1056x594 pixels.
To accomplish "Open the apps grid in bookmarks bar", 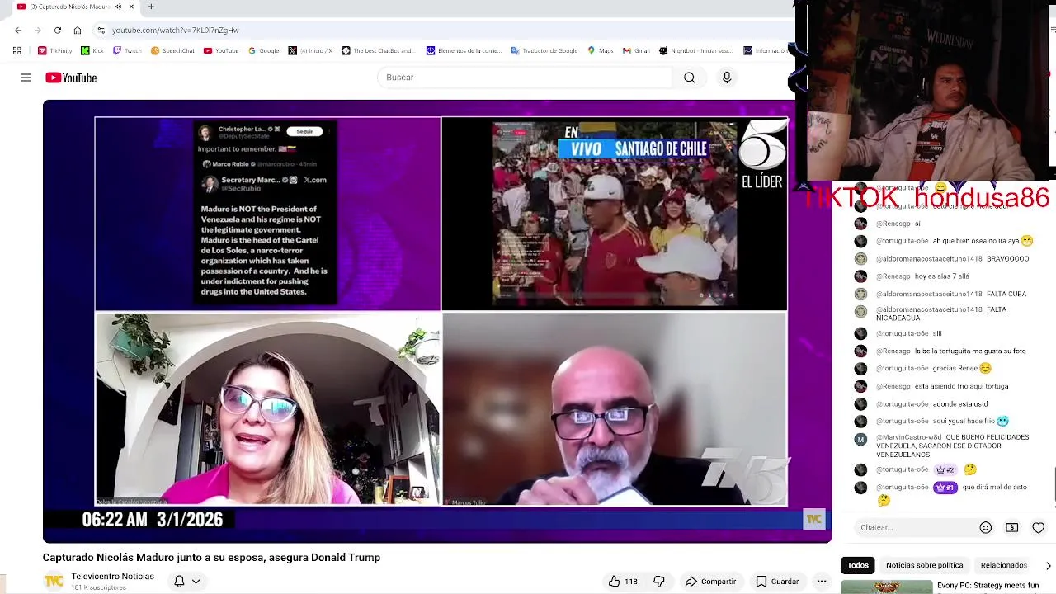I will tap(16, 50).
